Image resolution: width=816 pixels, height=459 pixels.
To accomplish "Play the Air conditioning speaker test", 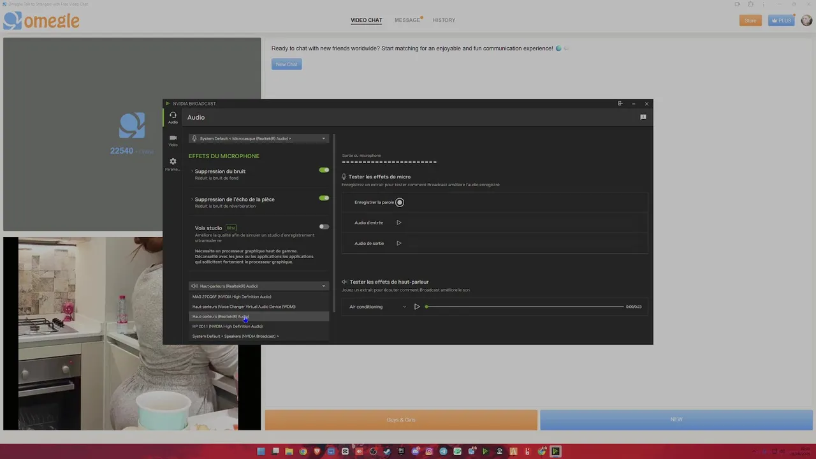I will click(x=417, y=307).
